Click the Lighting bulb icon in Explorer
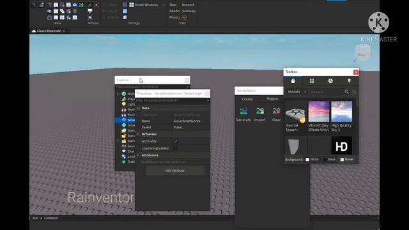 124,104
